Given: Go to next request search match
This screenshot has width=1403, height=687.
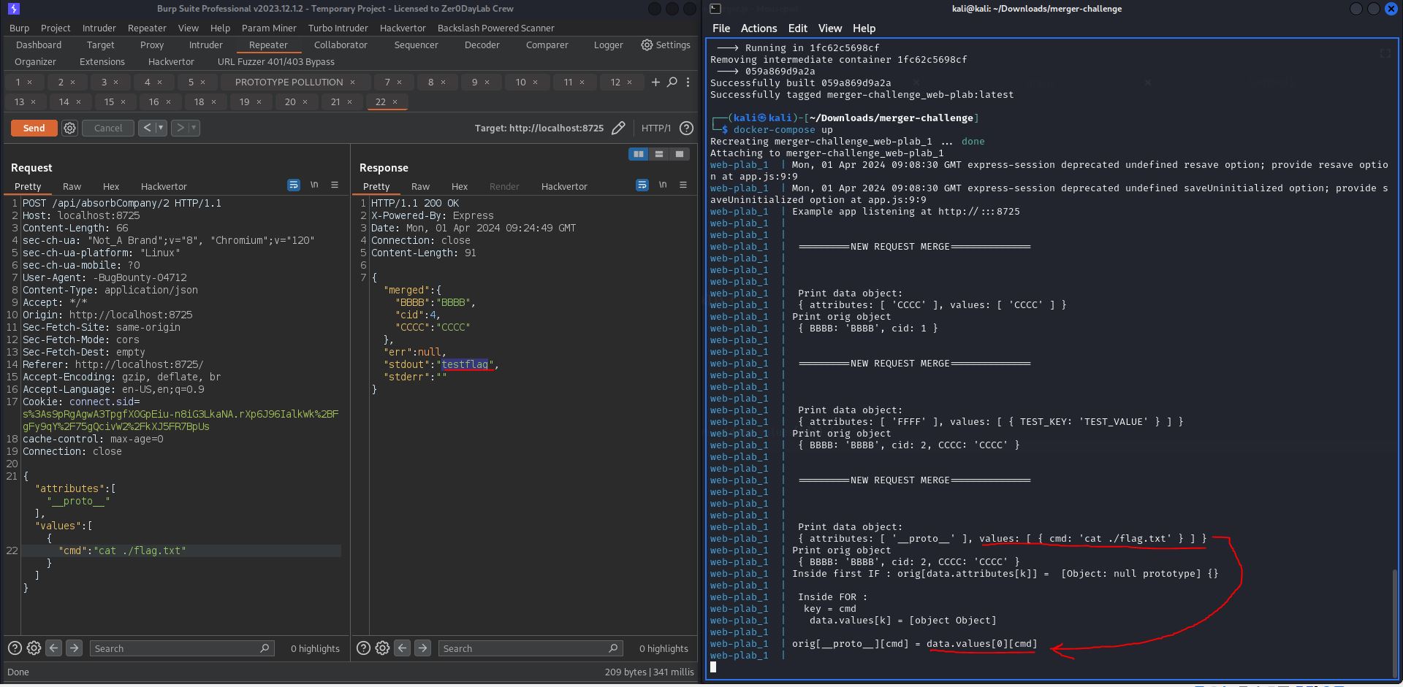Looking at the screenshot, I should pos(74,648).
